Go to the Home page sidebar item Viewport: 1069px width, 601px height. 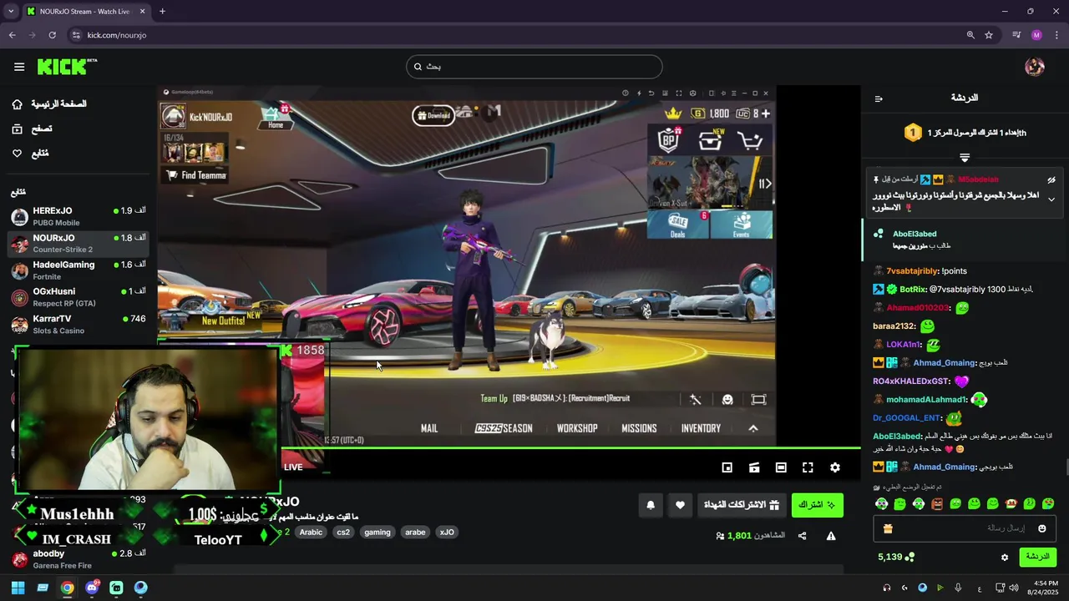click(x=50, y=104)
